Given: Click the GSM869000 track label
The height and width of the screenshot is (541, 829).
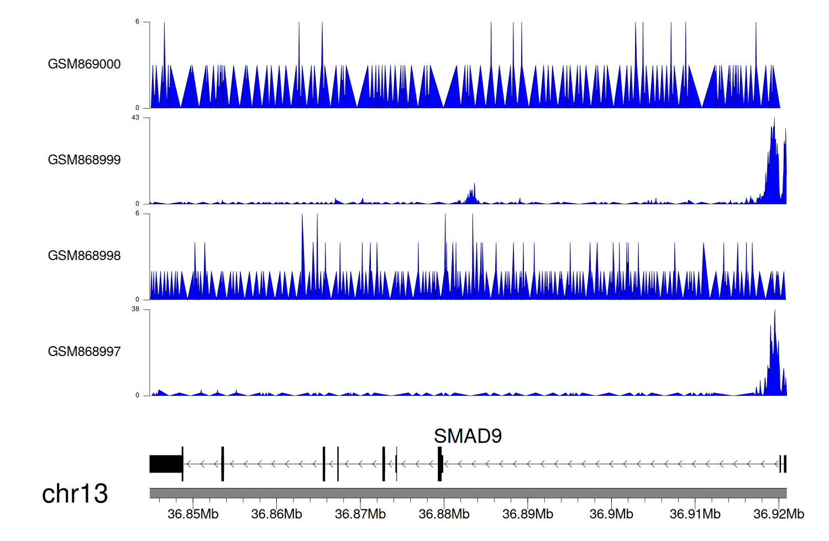Looking at the screenshot, I should coord(84,64).
